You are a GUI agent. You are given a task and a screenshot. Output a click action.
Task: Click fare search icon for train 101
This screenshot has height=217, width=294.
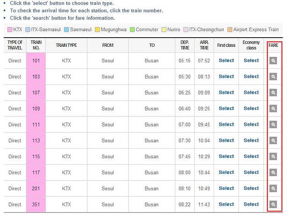pyautogui.click(x=273, y=61)
